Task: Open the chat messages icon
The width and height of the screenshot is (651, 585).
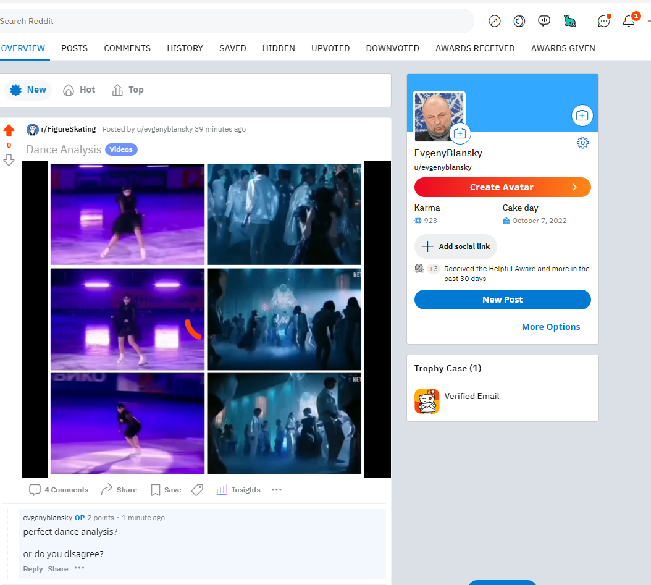Action: point(604,21)
